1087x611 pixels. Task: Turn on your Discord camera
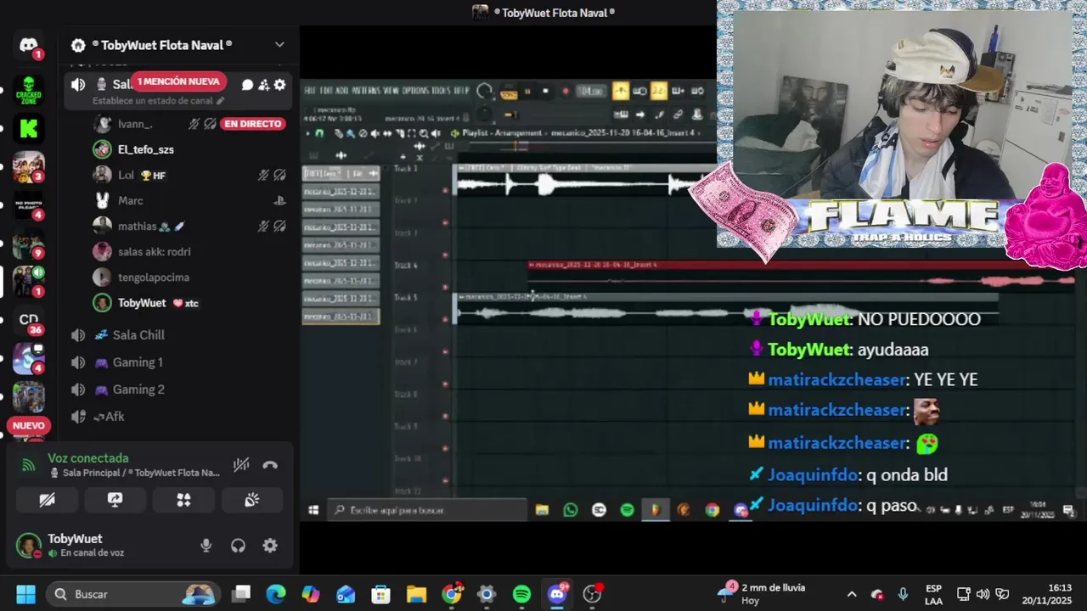tap(47, 500)
